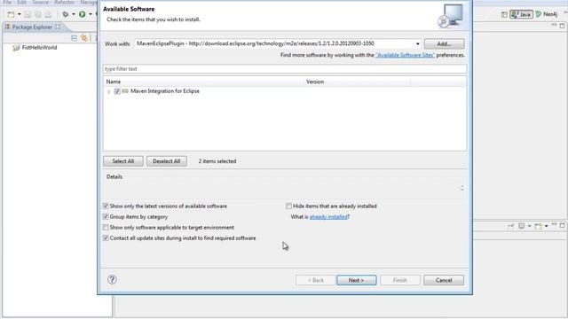The height and width of the screenshot is (319, 568).
Task: Select the FistHelloWorld project
Action: pos(35,47)
